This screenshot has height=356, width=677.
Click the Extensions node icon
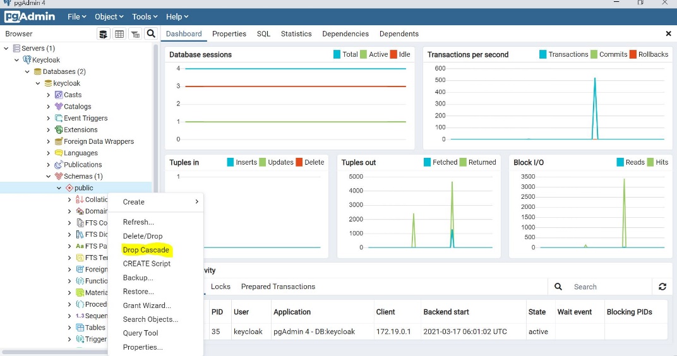pos(59,130)
